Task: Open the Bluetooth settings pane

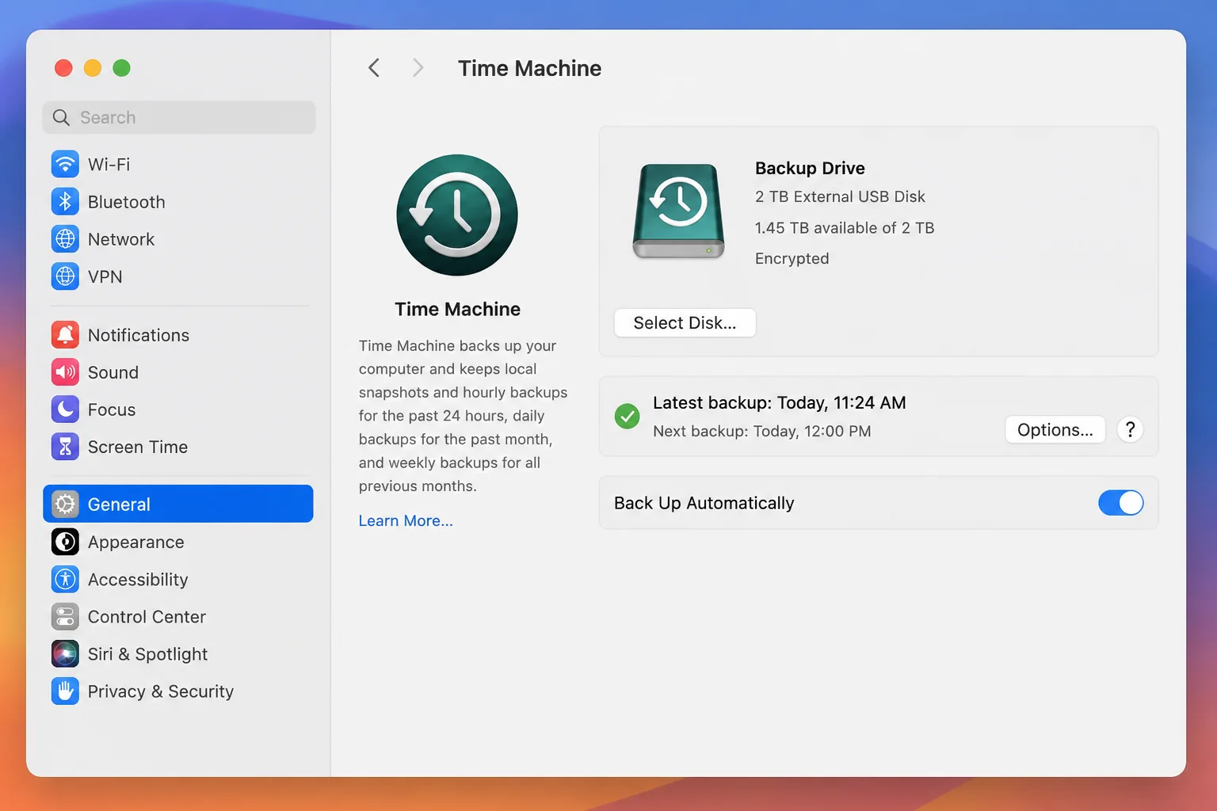Action: (178, 201)
